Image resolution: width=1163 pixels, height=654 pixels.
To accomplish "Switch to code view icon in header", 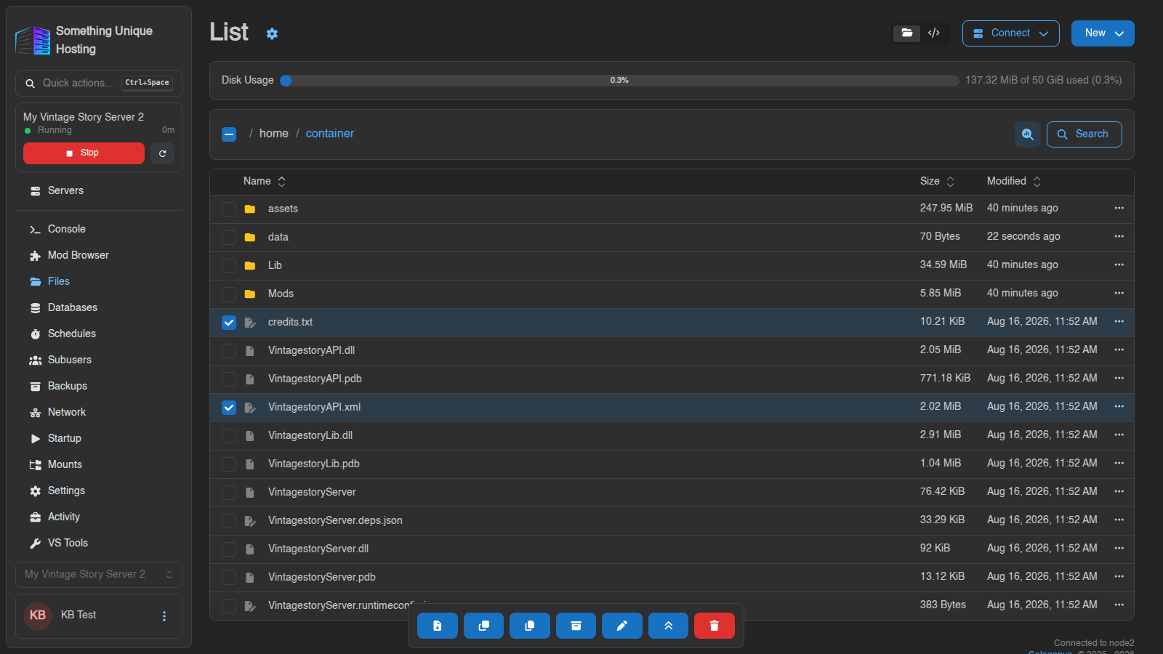I will tap(934, 33).
